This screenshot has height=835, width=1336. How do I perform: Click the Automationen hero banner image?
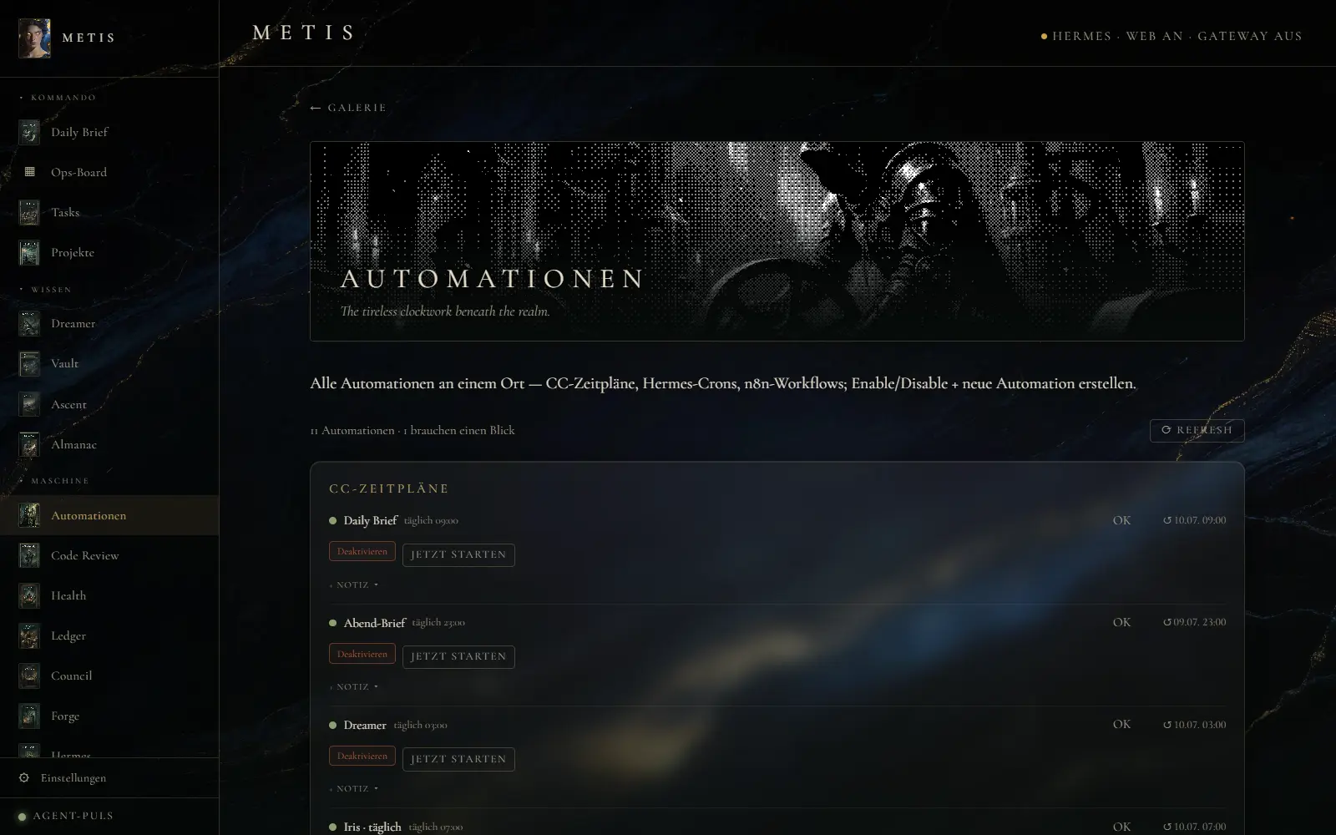[x=777, y=241]
